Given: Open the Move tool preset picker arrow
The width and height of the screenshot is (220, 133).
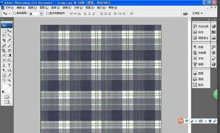Looking at the screenshot, I should coord(10,14).
